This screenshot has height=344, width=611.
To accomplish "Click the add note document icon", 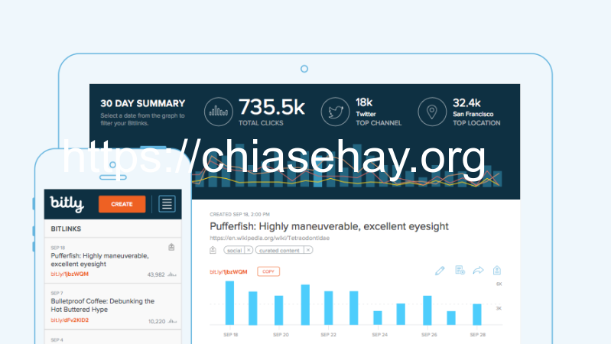I will pyautogui.click(x=460, y=270).
